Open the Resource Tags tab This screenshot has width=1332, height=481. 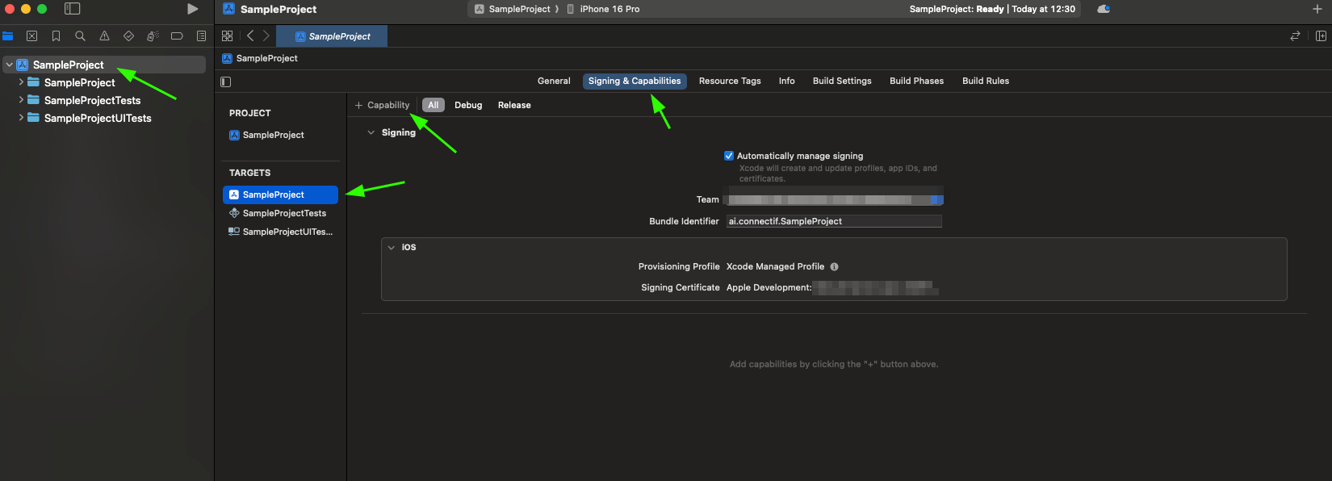click(730, 81)
